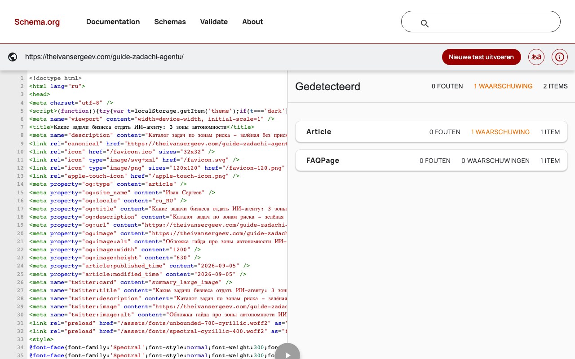Click the og:type meta line
575x359 pixels.
[x=108, y=184]
